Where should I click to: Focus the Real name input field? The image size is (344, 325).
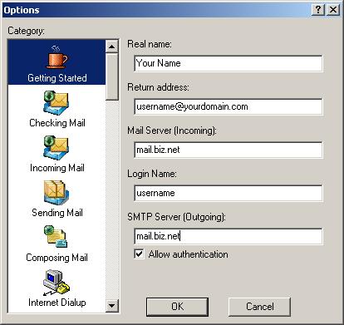[229, 63]
